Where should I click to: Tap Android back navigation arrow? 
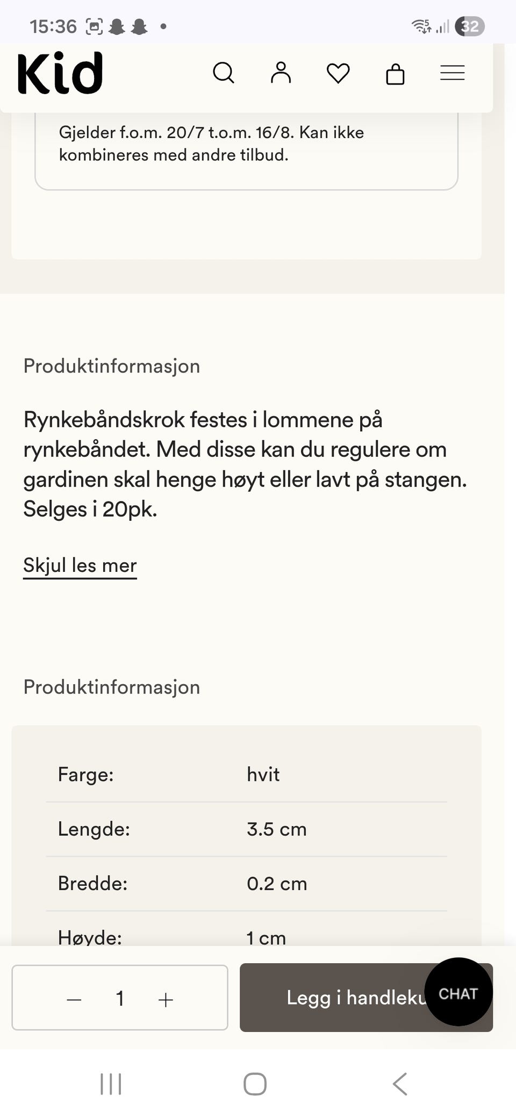pos(400,1084)
